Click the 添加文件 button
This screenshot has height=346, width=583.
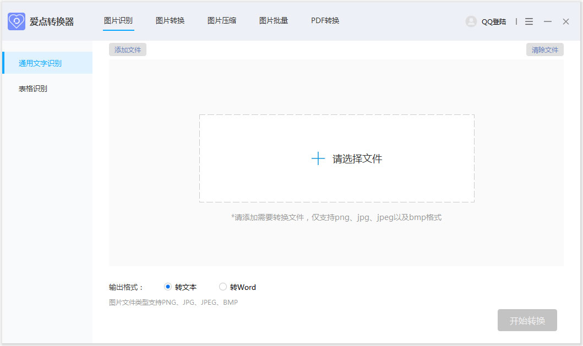tap(127, 50)
